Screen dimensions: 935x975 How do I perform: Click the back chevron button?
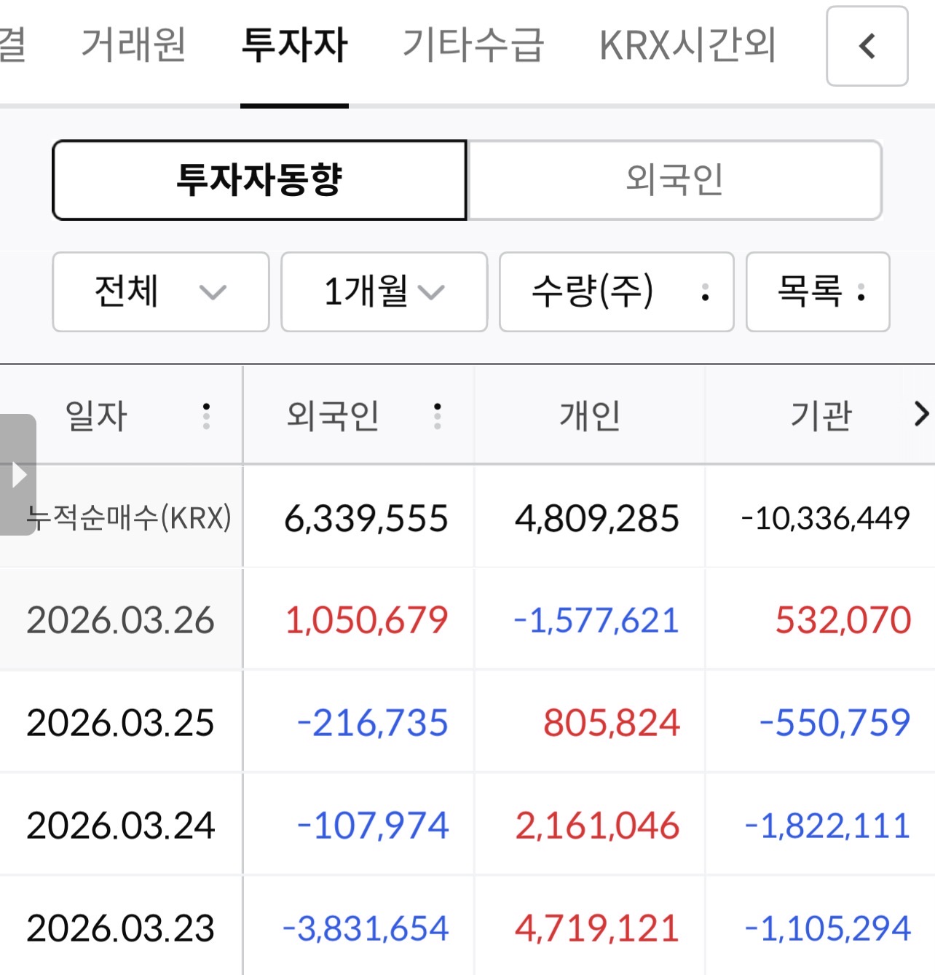[x=867, y=47]
